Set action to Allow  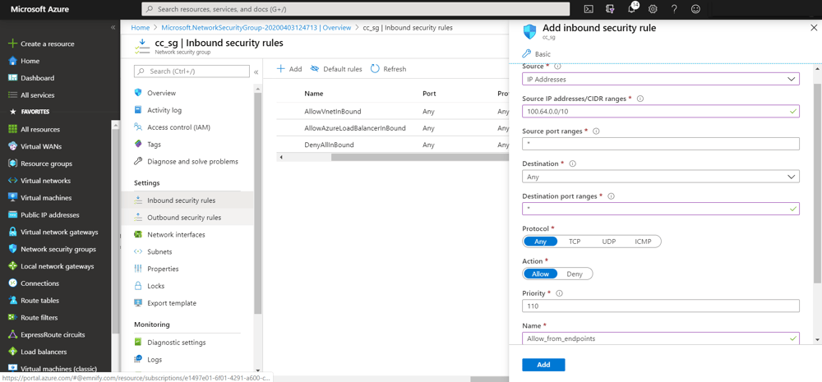coord(540,274)
